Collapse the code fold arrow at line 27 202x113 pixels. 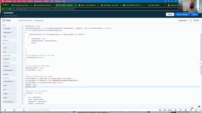tap(24, 60)
